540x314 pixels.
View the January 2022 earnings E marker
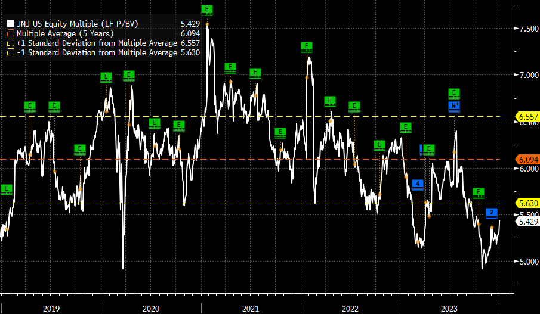tap(307, 47)
